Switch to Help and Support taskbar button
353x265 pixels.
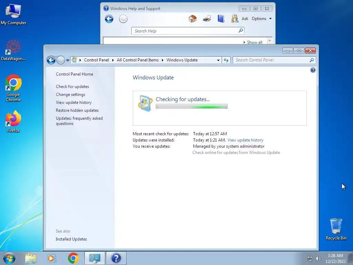[116, 258]
